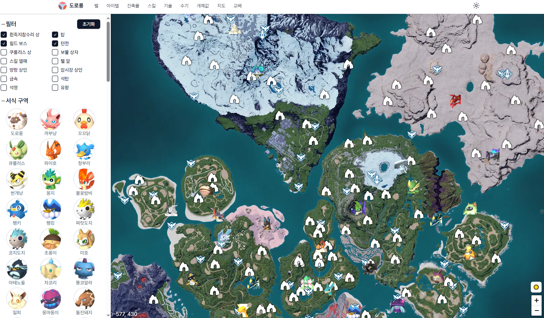Enable the 보물 상자 filter
Image resolution: width=544 pixels, height=318 pixels.
55,52
